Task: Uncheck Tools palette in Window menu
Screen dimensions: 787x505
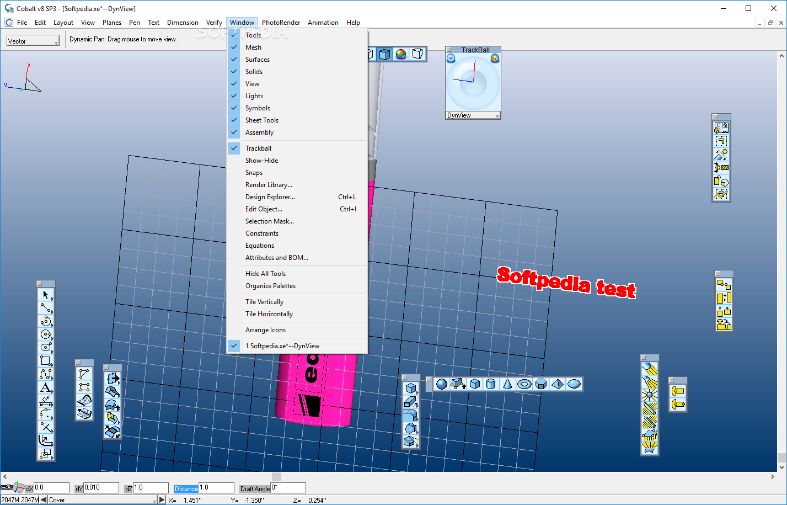Action: point(297,35)
